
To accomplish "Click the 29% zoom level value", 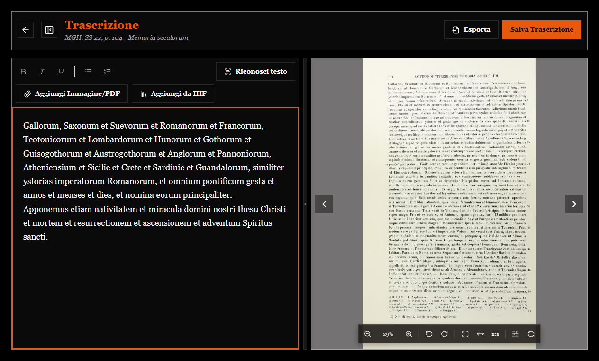I will 388,334.
